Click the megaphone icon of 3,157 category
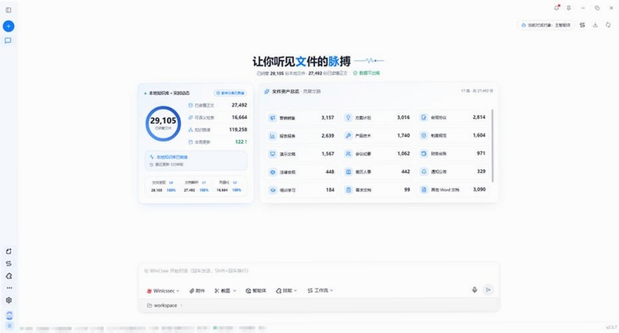 272,117
